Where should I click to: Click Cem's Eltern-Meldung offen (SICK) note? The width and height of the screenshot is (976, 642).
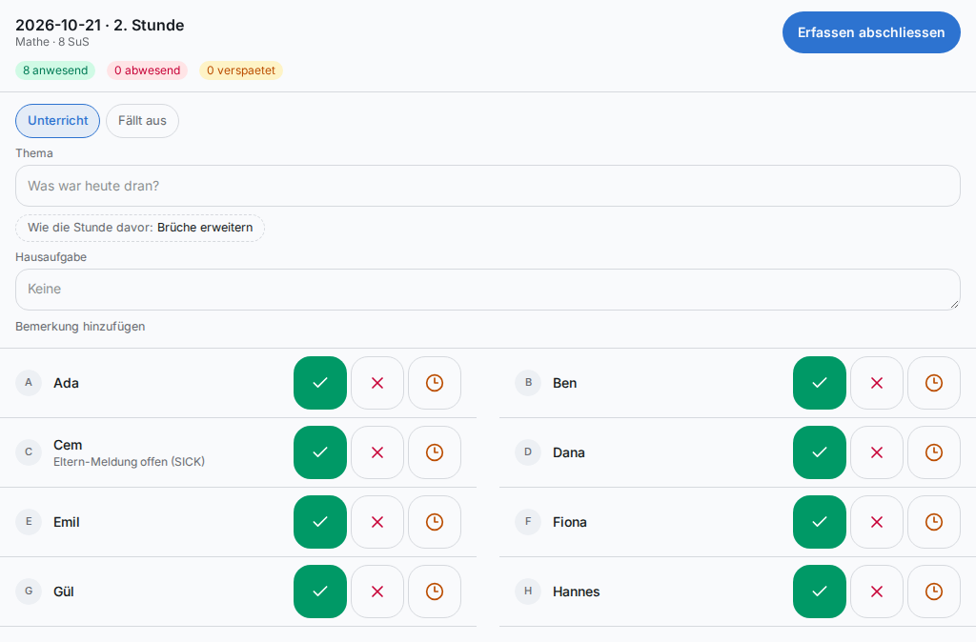click(129, 462)
